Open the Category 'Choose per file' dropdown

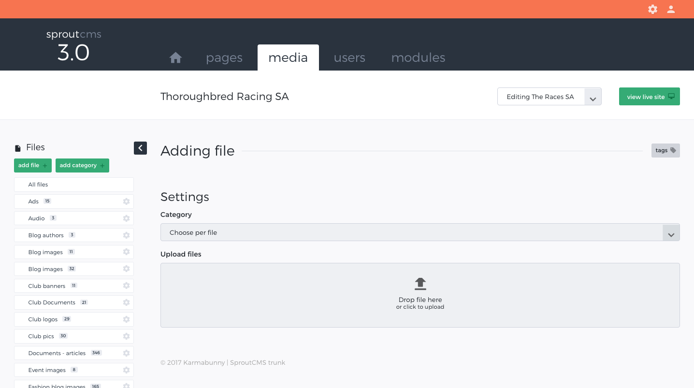tap(420, 232)
